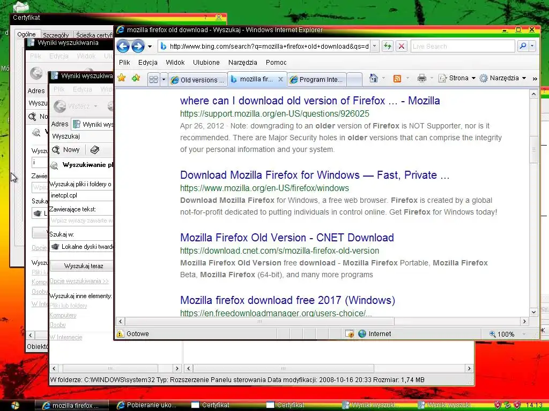Screen dimensions: 549x411
Task: Click the RSS feeds icon
Action: coord(397,78)
